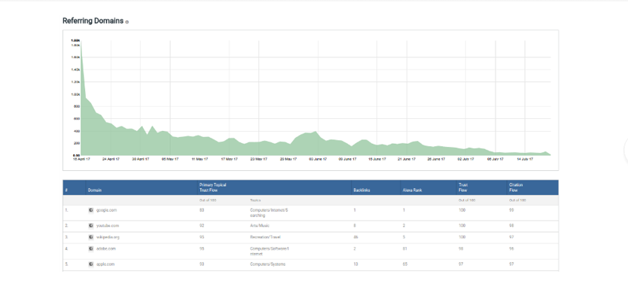Click the Referring Domains heading
Viewport: 628px width, 284px height.
pyautogui.click(x=93, y=21)
